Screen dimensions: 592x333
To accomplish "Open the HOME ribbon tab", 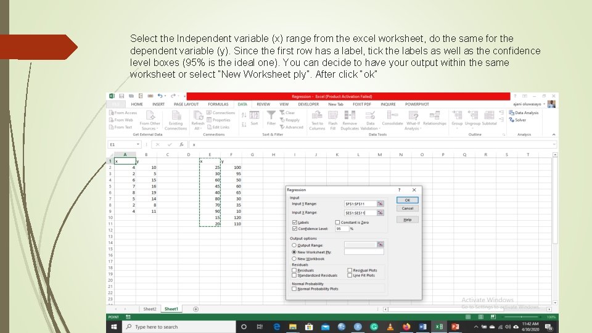I will click(x=137, y=104).
